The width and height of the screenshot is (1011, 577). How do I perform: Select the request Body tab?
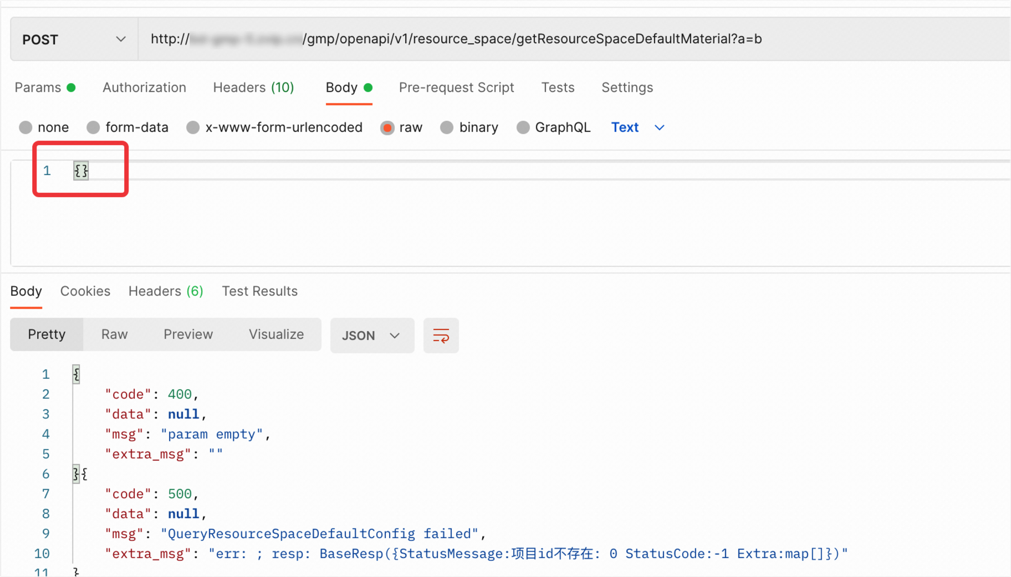coord(349,87)
